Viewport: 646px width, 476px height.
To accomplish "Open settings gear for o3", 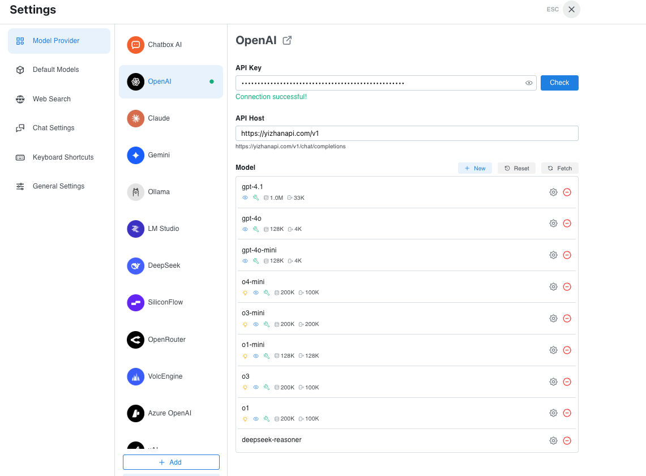I will tap(553, 381).
